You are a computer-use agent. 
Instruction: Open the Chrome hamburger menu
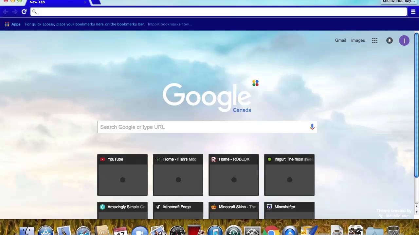click(413, 12)
